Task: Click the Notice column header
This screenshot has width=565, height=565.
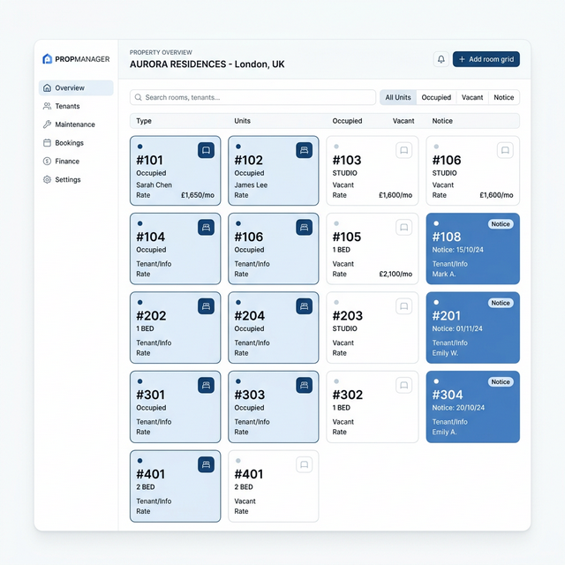Action: click(x=442, y=121)
